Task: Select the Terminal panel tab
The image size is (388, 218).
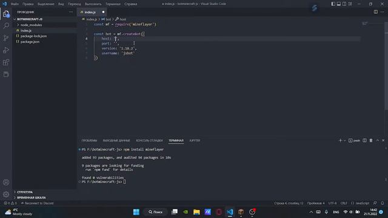Action: click(176, 140)
